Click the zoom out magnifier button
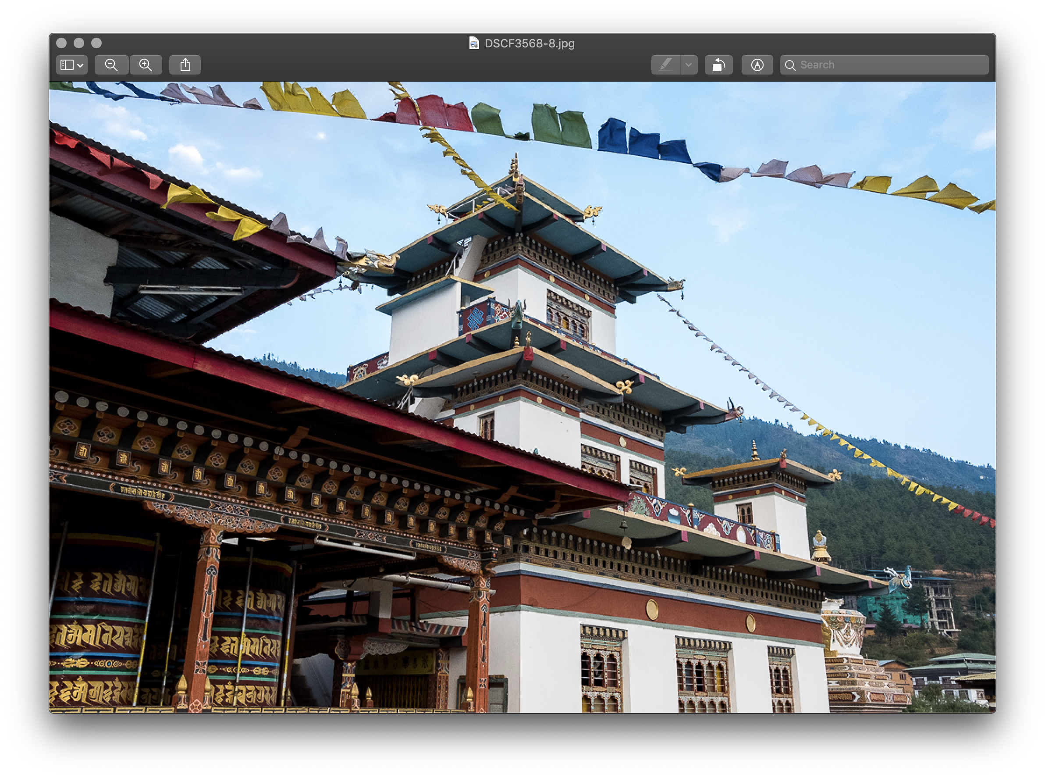The width and height of the screenshot is (1045, 778). pyautogui.click(x=112, y=65)
